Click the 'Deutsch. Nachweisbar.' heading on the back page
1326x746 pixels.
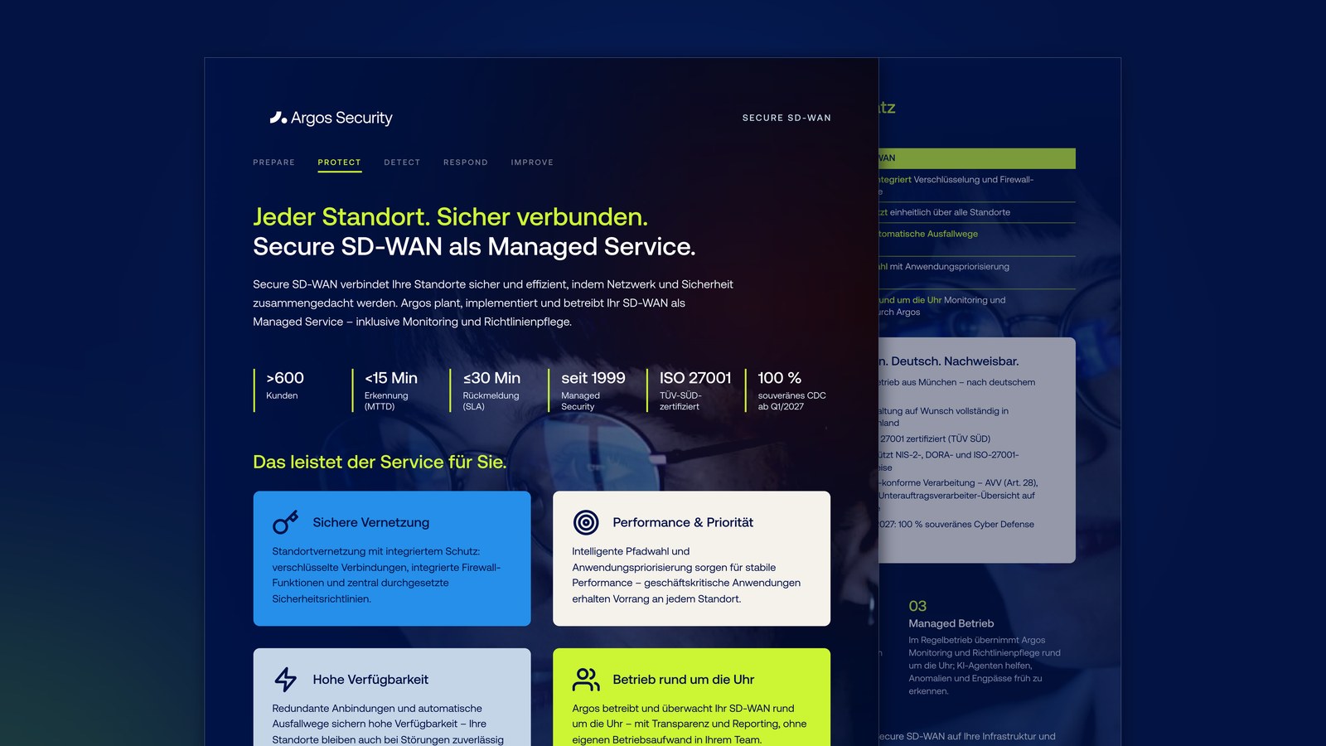point(955,361)
